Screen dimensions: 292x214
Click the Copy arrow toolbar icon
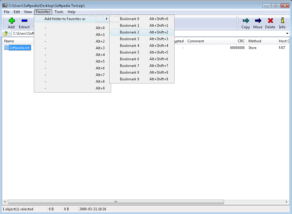[x=246, y=21]
